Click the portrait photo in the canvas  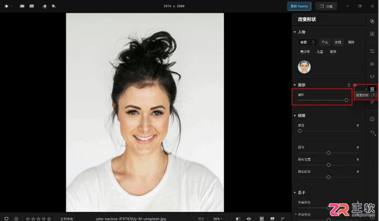coord(145,112)
